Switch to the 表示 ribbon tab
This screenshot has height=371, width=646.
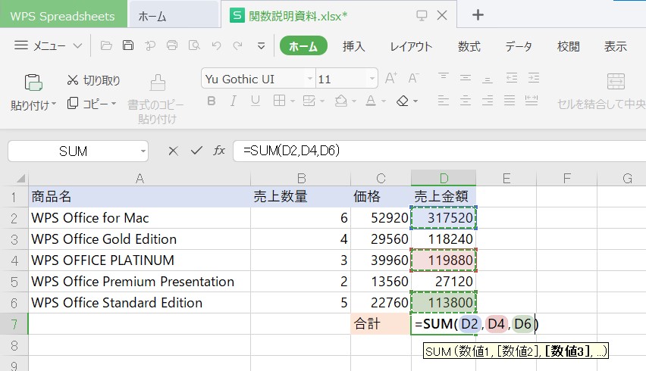616,46
